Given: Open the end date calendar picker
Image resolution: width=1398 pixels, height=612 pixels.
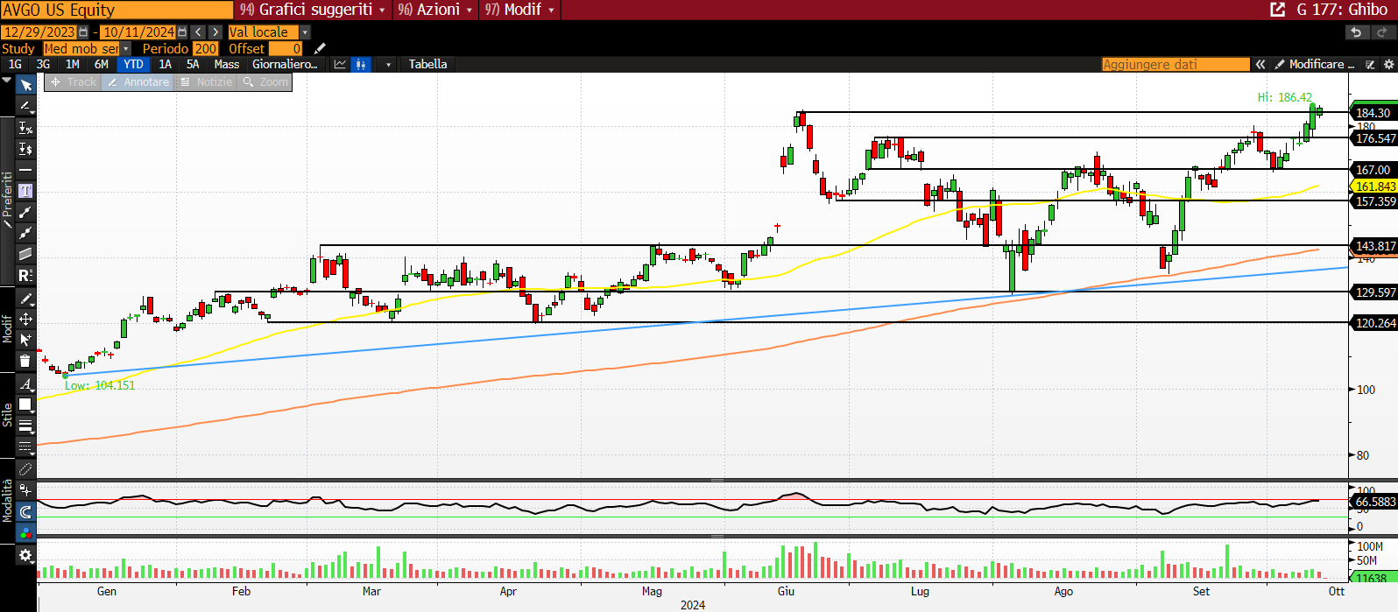Looking at the screenshot, I should coord(182,32).
